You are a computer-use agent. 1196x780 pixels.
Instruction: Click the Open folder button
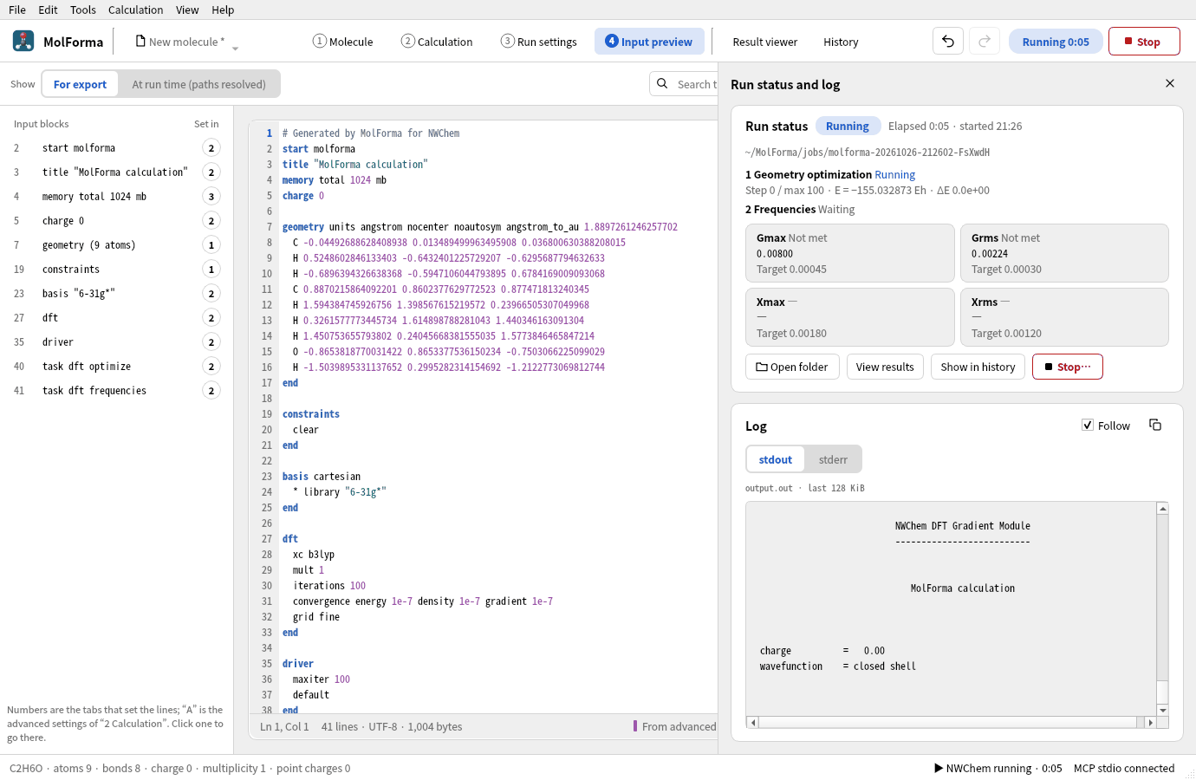pyautogui.click(x=792, y=367)
